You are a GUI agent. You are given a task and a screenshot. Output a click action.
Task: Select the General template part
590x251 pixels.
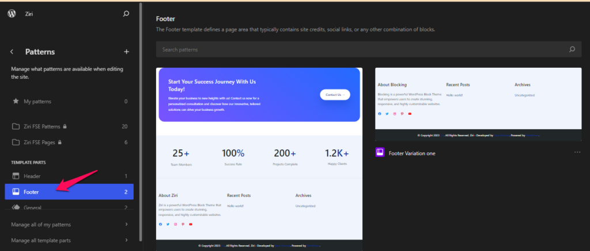69,206
